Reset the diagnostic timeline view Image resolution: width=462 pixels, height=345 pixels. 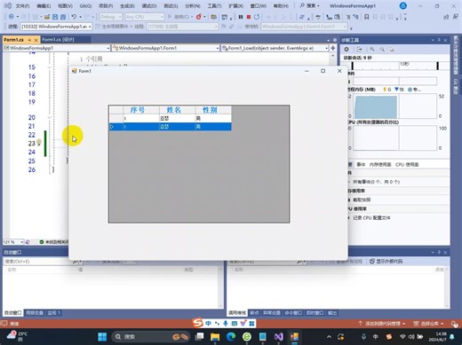tap(392, 50)
